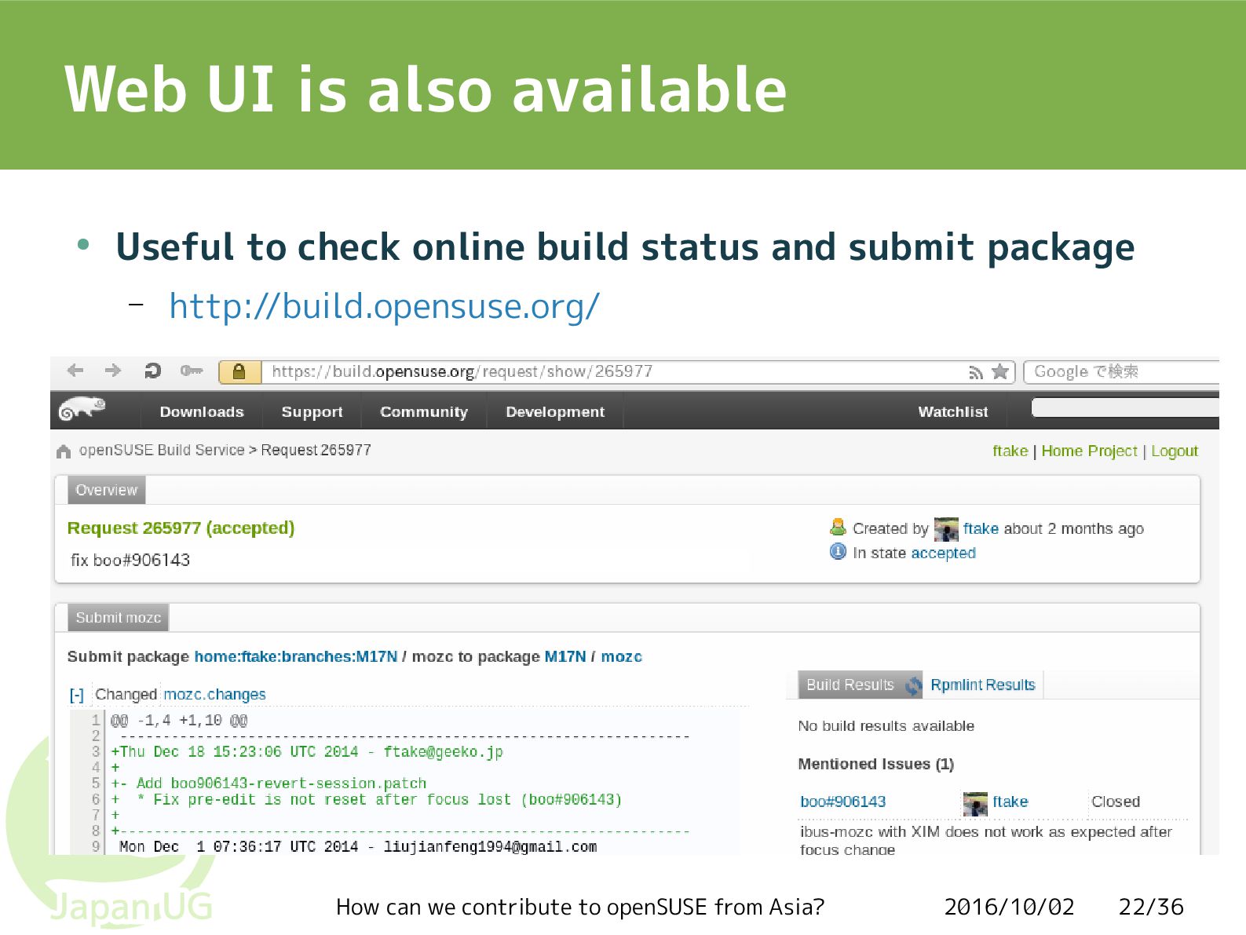Click the site search field in navbar

1125,408
